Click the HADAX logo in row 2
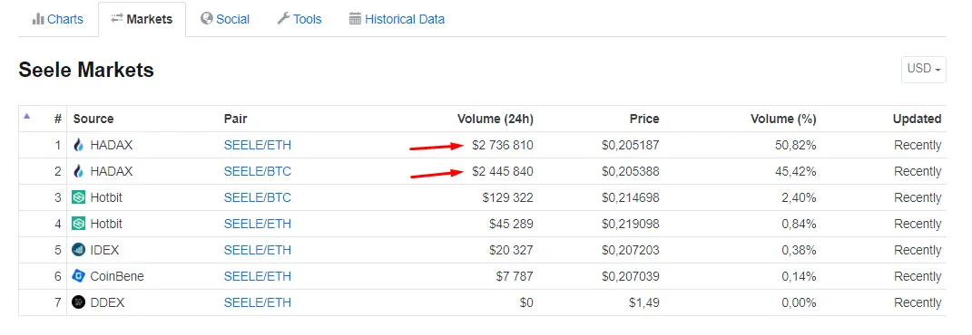Image resolution: width=972 pixels, height=335 pixels. 78,172
